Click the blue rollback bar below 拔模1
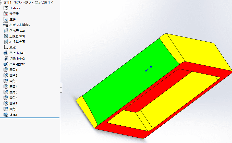This screenshot has height=143, width=232. (30, 118)
